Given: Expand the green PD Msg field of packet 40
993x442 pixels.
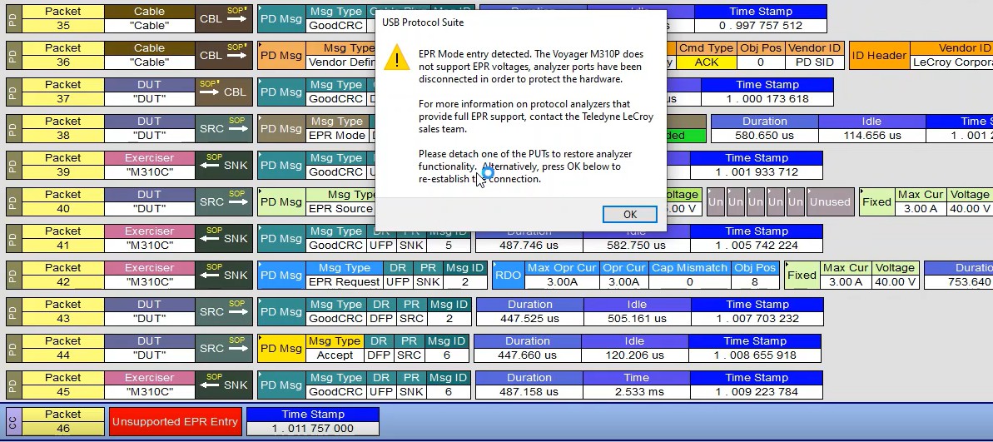Looking at the screenshot, I should point(282,202).
